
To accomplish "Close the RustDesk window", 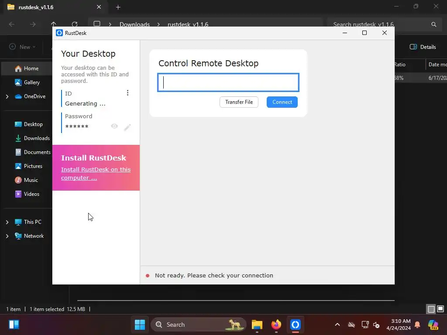I will [384, 33].
